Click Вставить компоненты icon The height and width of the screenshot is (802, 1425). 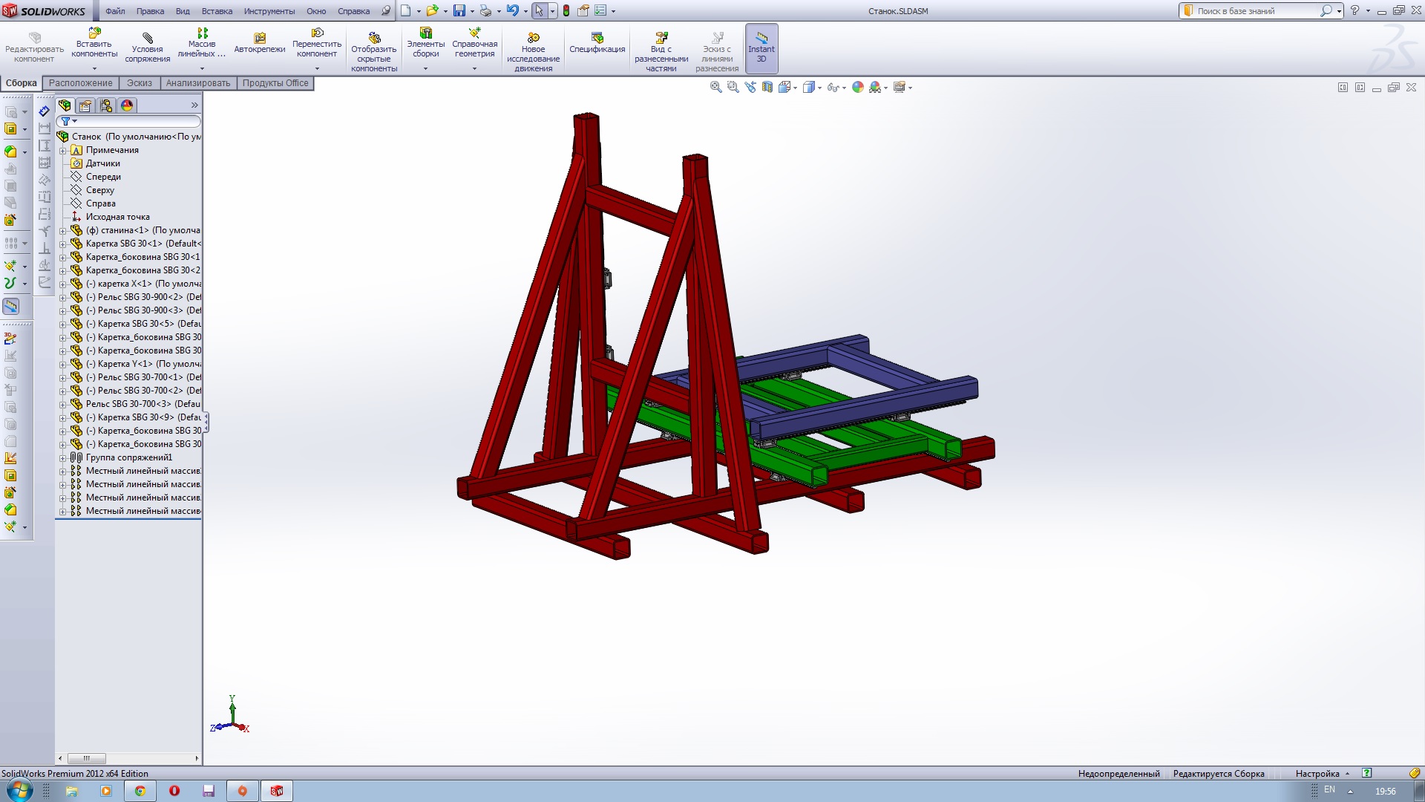point(94,34)
